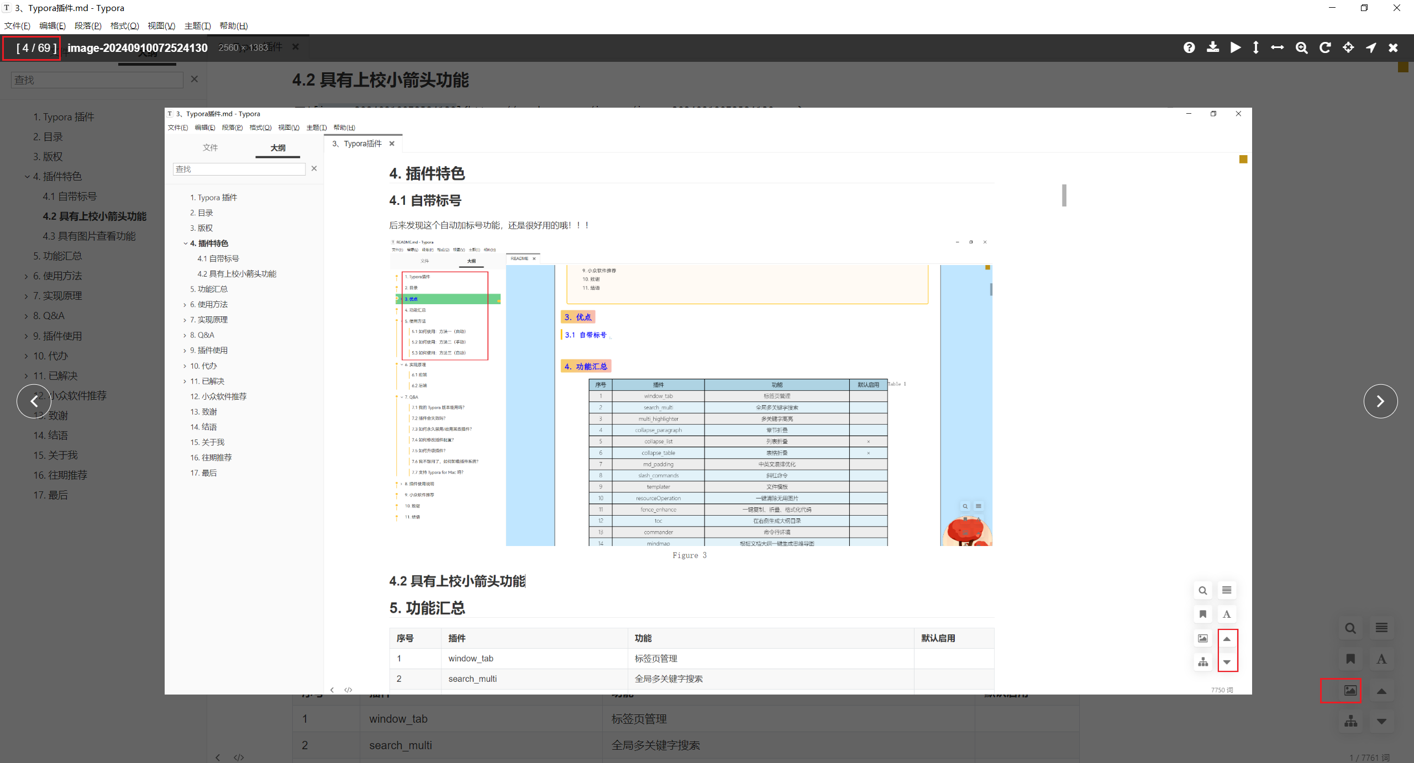
Task: Click the image-20240910072524130 file name
Action: [138, 48]
